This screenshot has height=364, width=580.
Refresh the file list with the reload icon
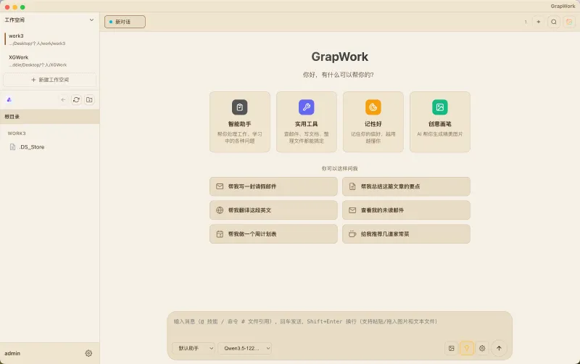click(76, 100)
